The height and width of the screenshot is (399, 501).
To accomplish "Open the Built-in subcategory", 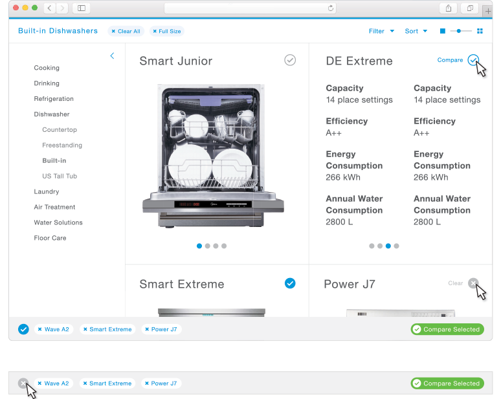I will coord(54,160).
